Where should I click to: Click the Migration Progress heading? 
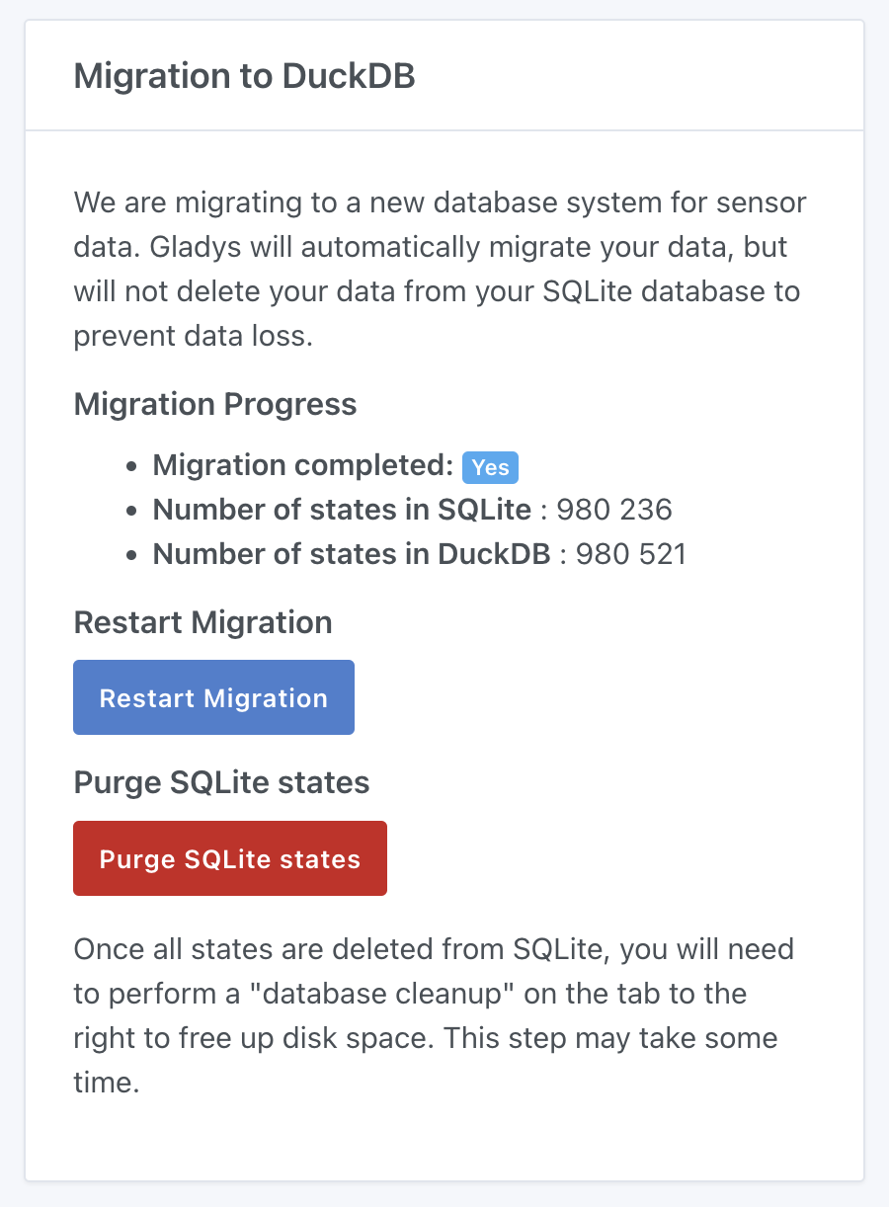(x=214, y=404)
